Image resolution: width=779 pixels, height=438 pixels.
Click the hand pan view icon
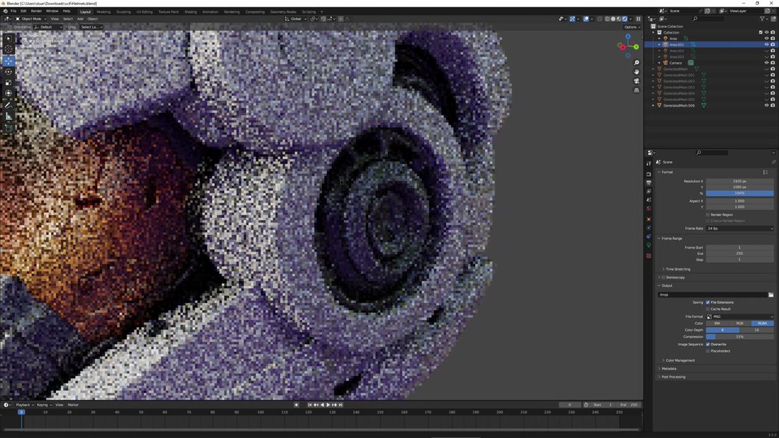[637, 71]
